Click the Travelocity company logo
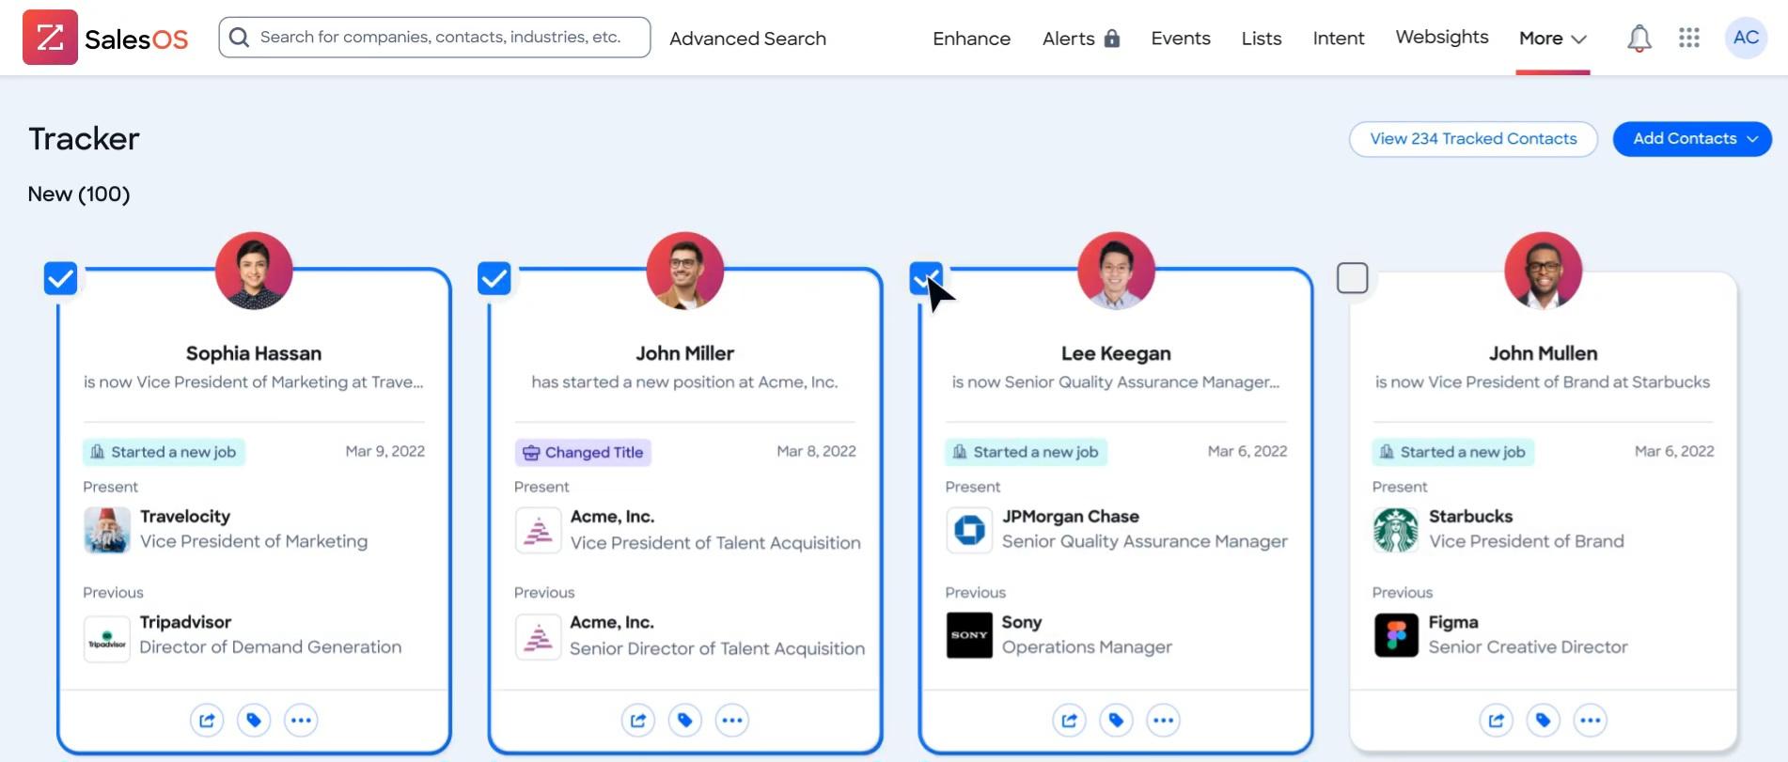1788x762 pixels. tap(107, 530)
